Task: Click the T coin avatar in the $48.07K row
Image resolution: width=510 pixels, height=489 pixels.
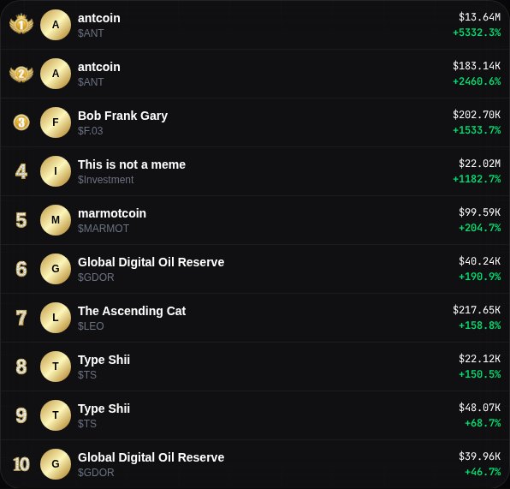Action: click(56, 415)
